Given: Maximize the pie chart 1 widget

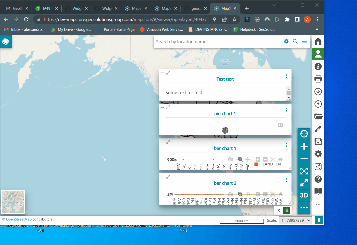Looking at the screenshot, I should (x=168, y=107).
